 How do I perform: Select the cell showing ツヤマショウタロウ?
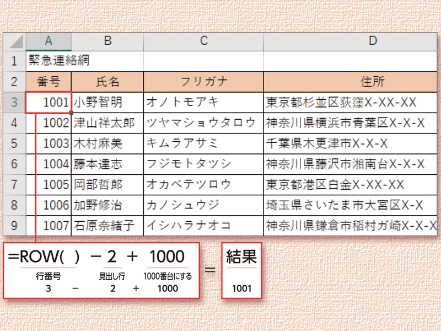(203, 122)
